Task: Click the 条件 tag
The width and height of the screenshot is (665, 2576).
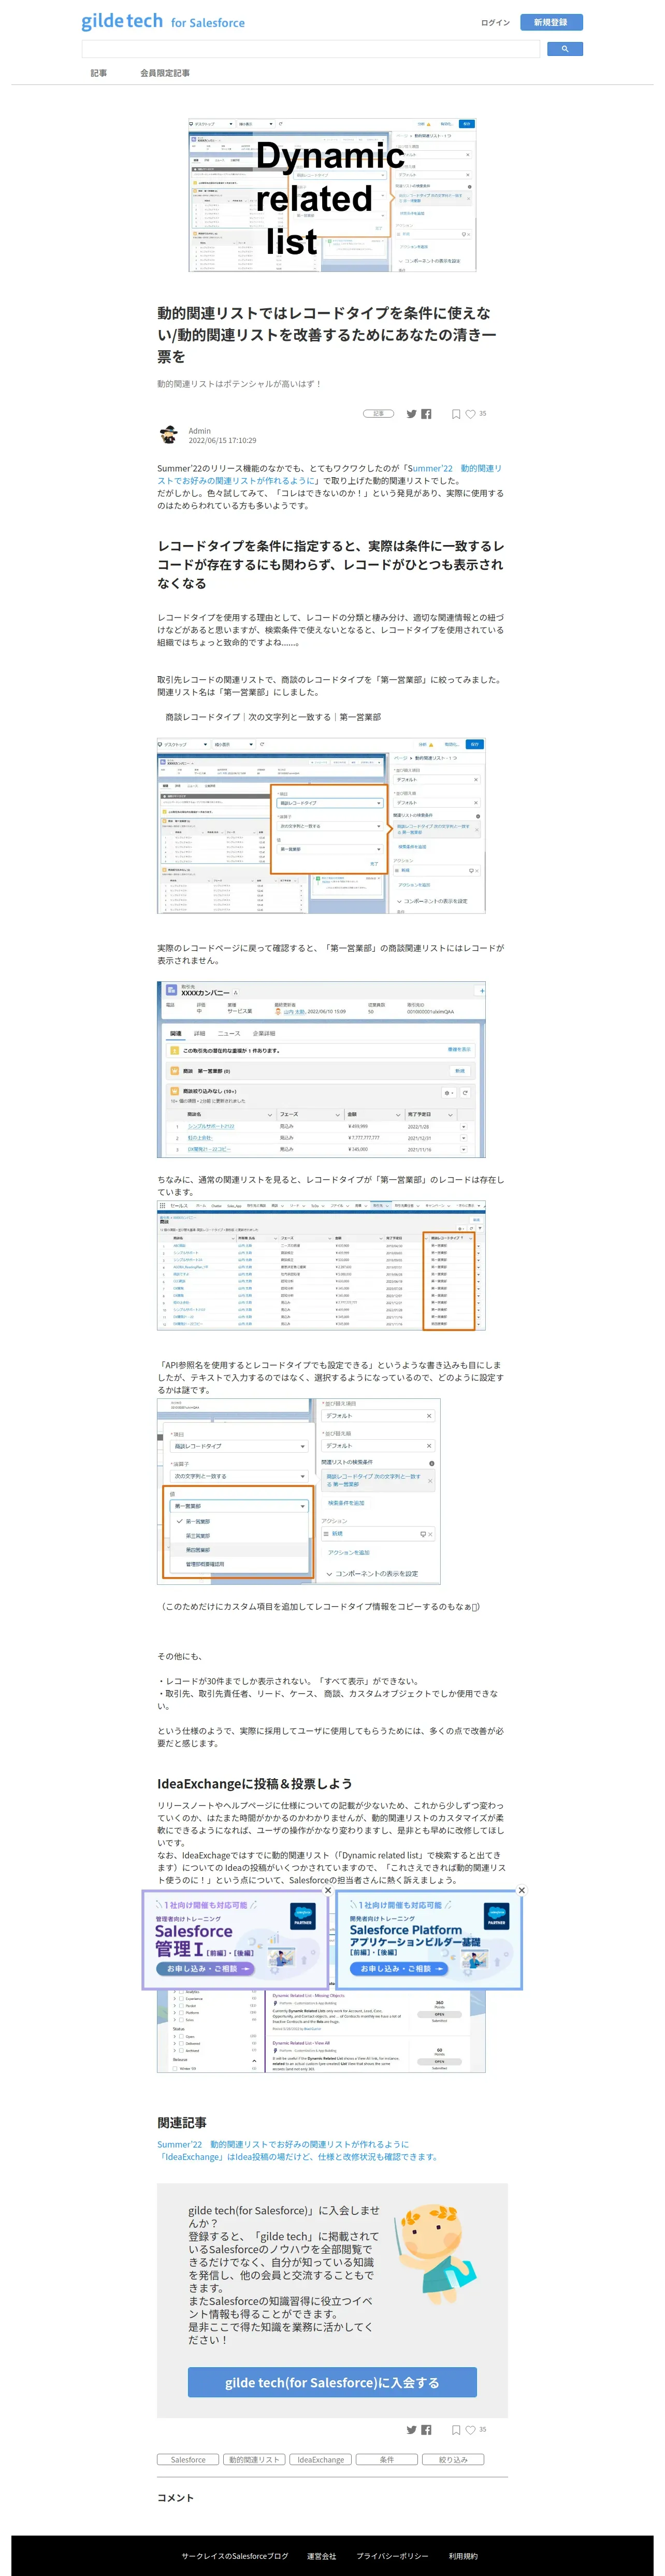Action: pyautogui.click(x=387, y=2460)
